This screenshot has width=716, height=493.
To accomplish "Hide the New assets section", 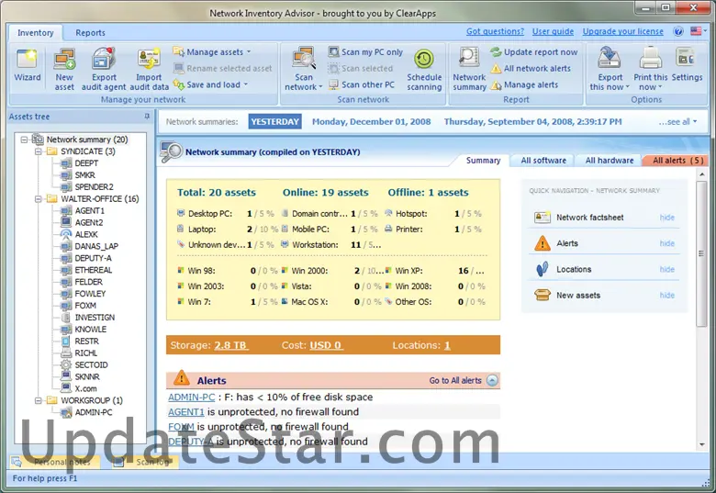I will pyautogui.click(x=666, y=296).
